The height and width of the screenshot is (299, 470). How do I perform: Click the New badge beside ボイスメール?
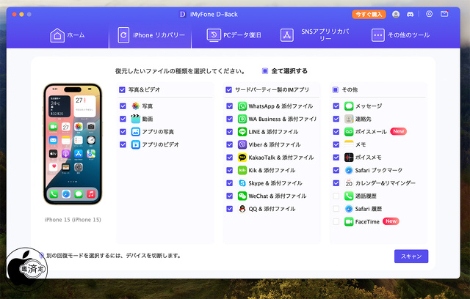point(398,131)
